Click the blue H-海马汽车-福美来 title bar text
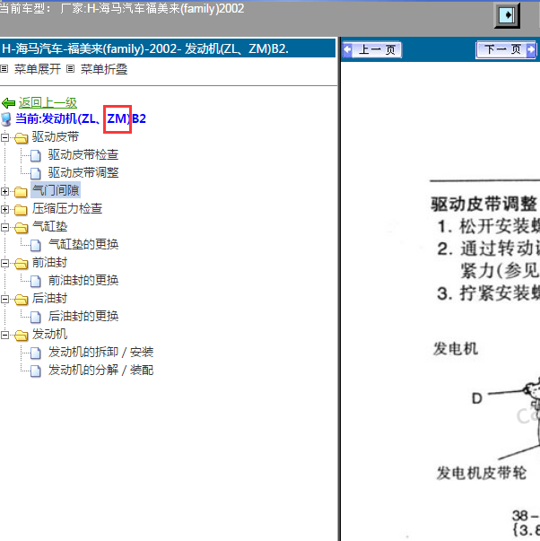 point(145,48)
